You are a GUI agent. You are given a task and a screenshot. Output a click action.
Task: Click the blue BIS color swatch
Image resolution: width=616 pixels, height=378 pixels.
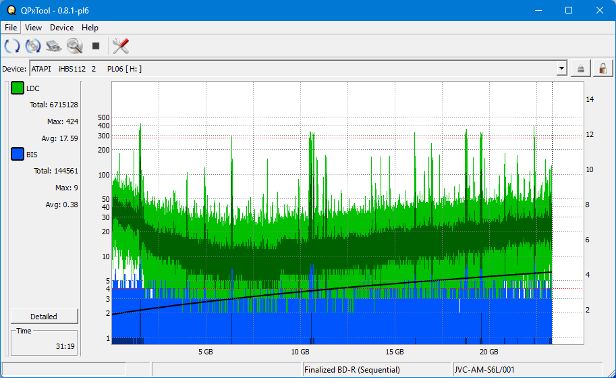[x=18, y=155]
